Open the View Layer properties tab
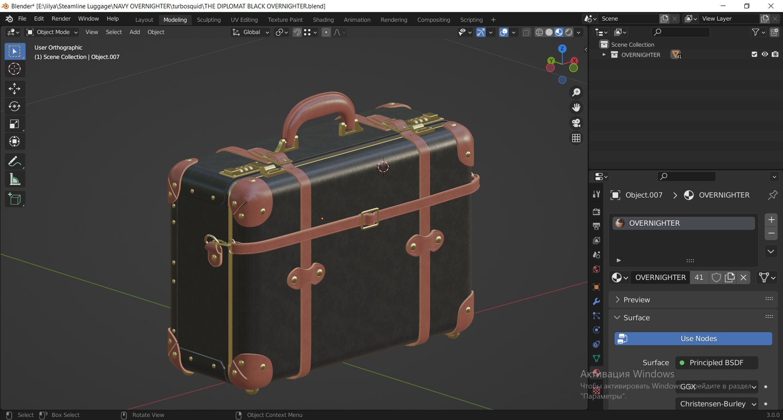 pyautogui.click(x=596, y=240)
